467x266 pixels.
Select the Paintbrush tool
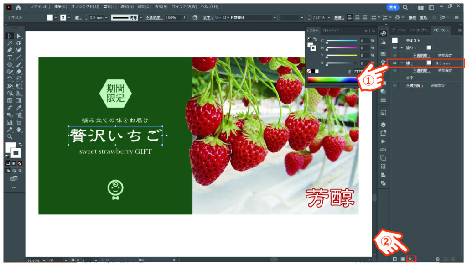tap(19, 65)
